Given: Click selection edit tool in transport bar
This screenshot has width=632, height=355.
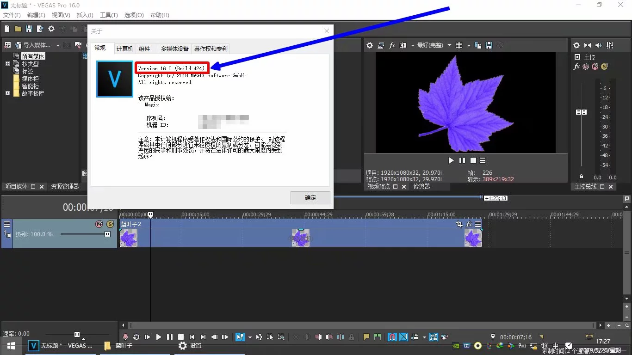Looking at the screenshot, I should 270,337.
